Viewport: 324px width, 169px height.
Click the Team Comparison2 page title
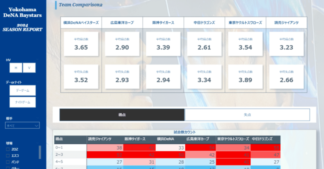(x=80, y=5)
